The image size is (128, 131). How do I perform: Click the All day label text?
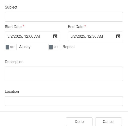[x=25, y=47]
